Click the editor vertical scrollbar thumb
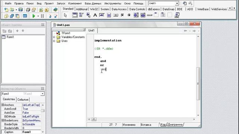The image size is (239, 134). (198, 83)
